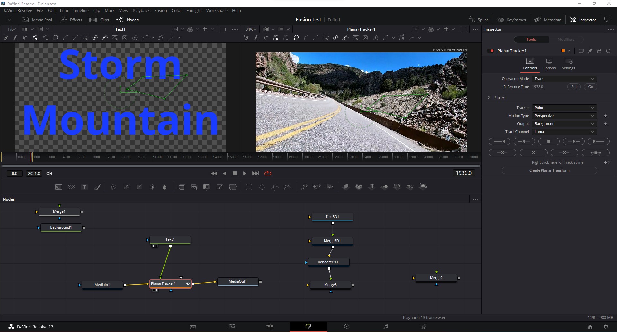Toggle the Metadata panel
This screenshot has height=332, width=617.
pyautogui.click(x=548, y=20)
